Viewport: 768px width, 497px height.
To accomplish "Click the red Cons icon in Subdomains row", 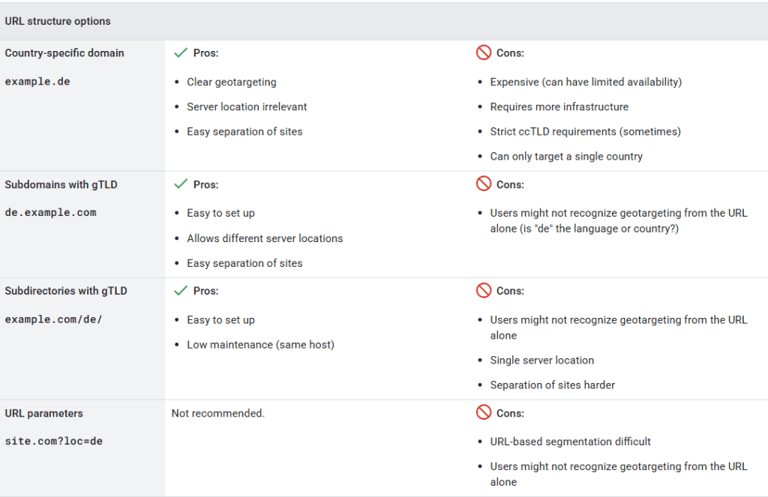I will click(x=483, y=184).
